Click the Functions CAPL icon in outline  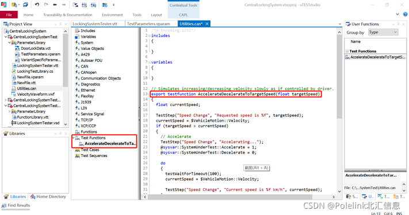click(78, 132)
